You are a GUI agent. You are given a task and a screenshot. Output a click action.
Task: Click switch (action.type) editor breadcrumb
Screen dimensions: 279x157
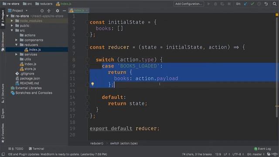point(124,143)
